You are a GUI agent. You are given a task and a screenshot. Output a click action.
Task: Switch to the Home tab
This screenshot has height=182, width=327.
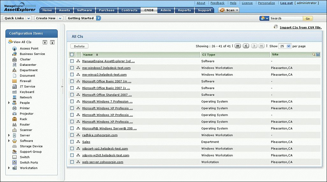click(47, 10)
